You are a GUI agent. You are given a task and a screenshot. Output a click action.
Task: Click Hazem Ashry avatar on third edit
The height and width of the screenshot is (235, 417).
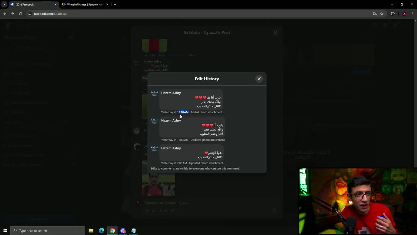coord(154,148)
